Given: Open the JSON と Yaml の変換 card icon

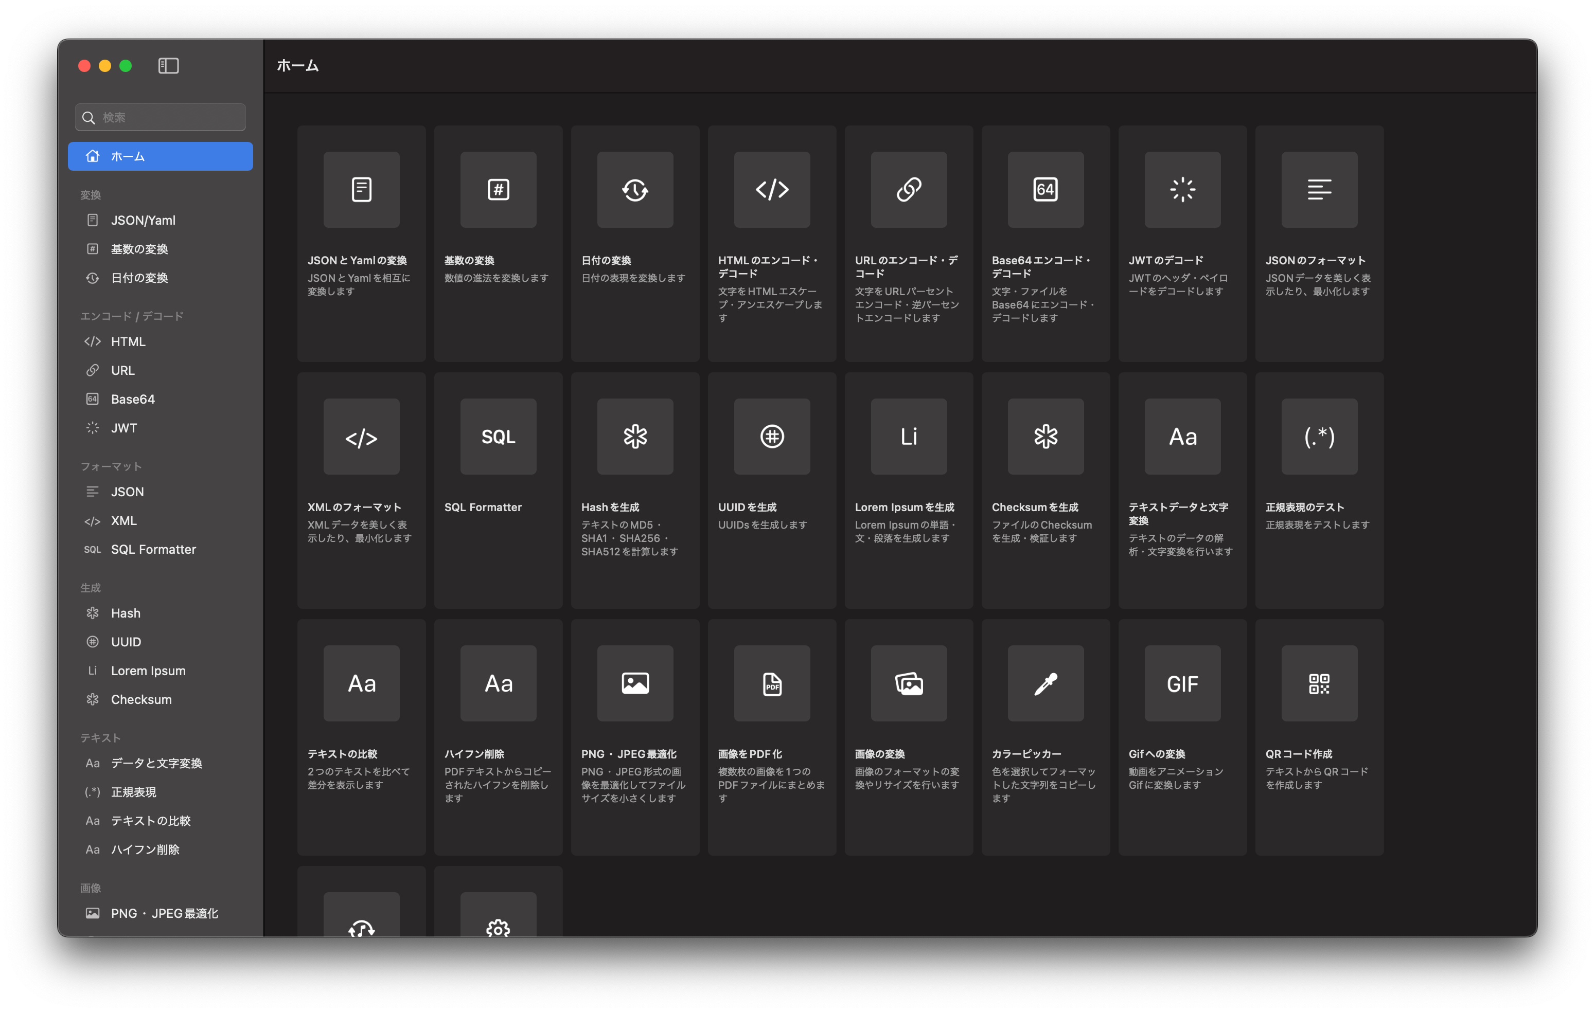Looking at the screenshot, I should coord(362,190).
